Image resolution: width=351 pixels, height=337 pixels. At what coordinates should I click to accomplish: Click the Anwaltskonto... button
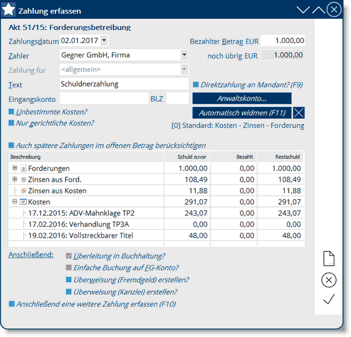pyautogui.click(x=242, y=99)
